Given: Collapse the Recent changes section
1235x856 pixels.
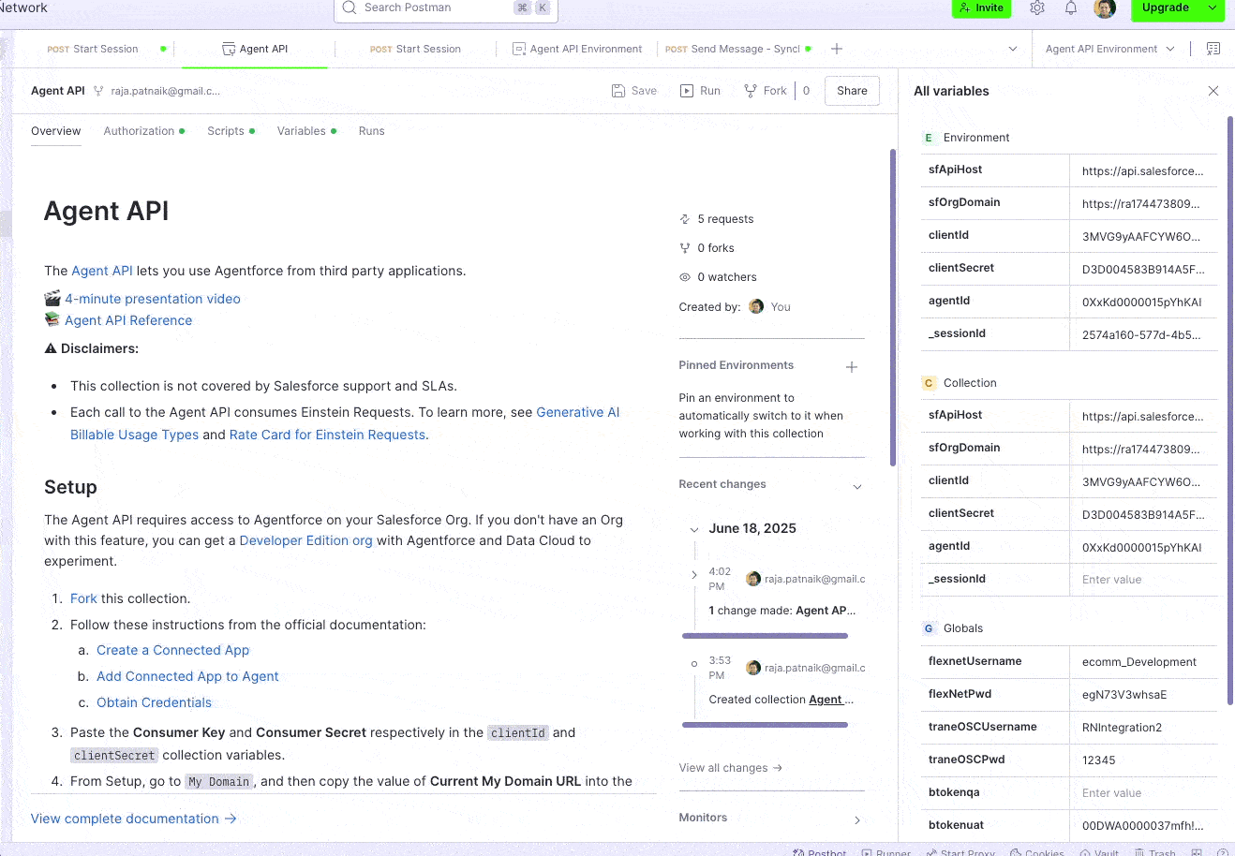Looking at the screenshot, I should (x=857, y=486).
